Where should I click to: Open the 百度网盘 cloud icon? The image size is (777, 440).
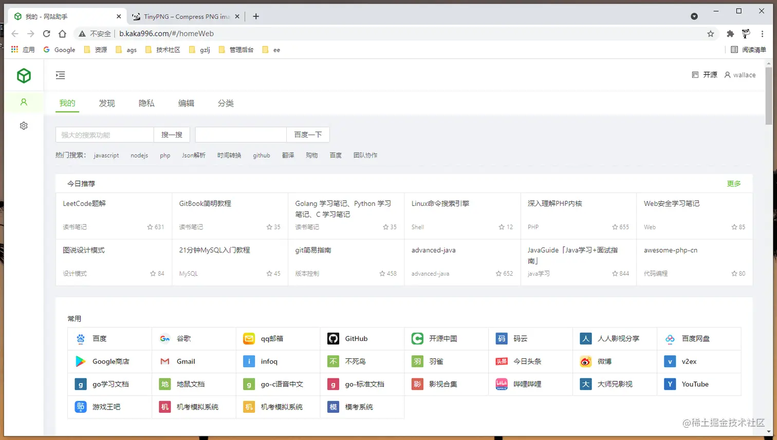670,339
